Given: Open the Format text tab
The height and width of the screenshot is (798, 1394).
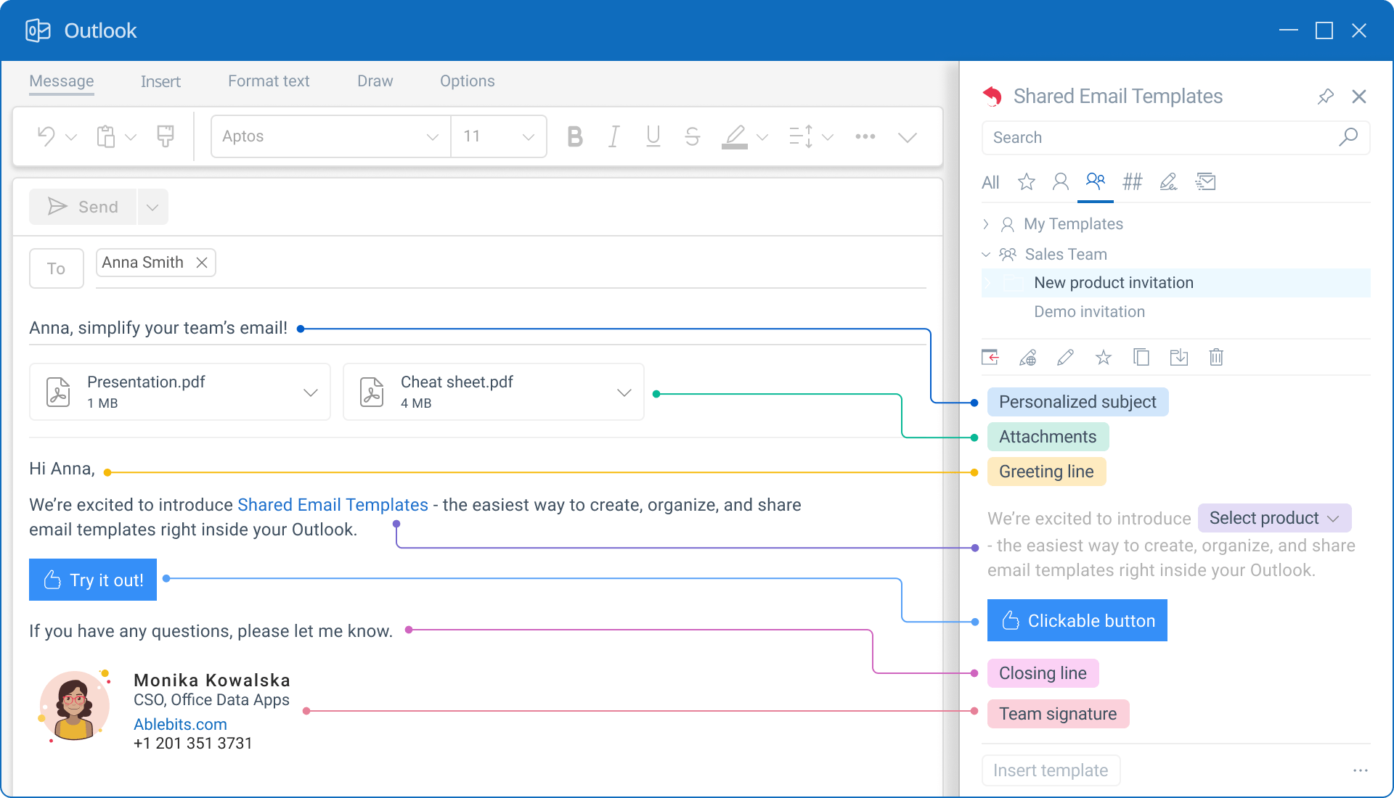Looking at the screenshot, I should pos(269,81).
